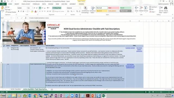Switch to the PAGE LAYOUT ribbon tab
The height and width of the screenshot is (98, 174).
26,4
